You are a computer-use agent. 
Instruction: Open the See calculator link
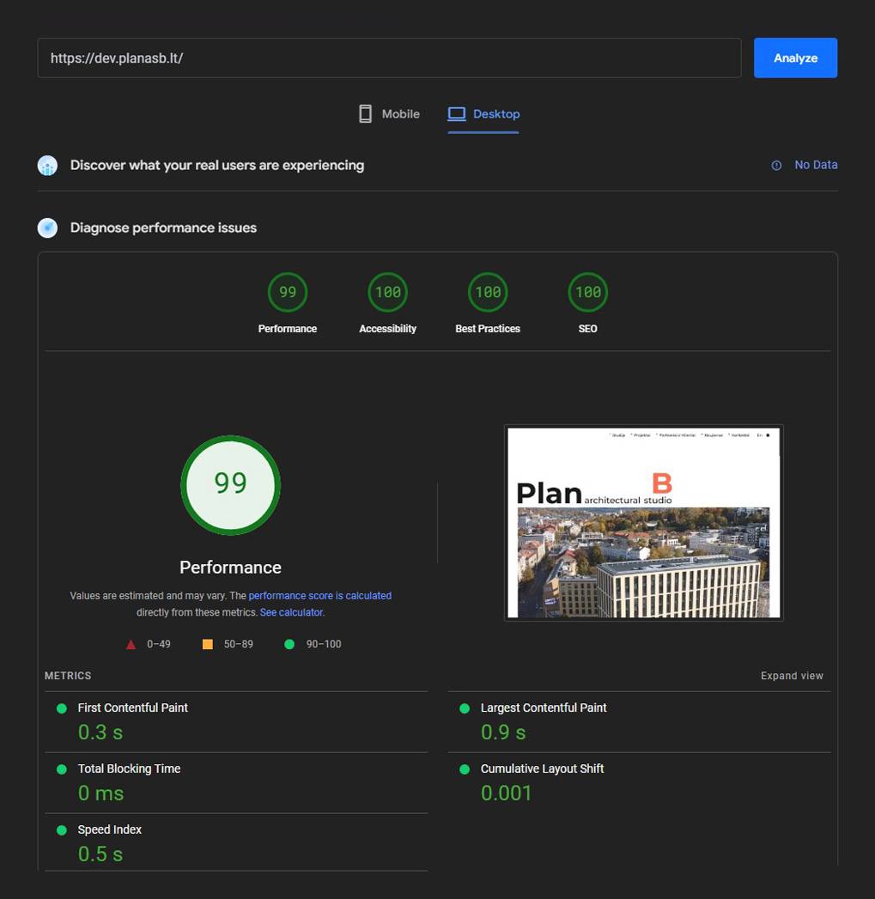tap(291, 612)
